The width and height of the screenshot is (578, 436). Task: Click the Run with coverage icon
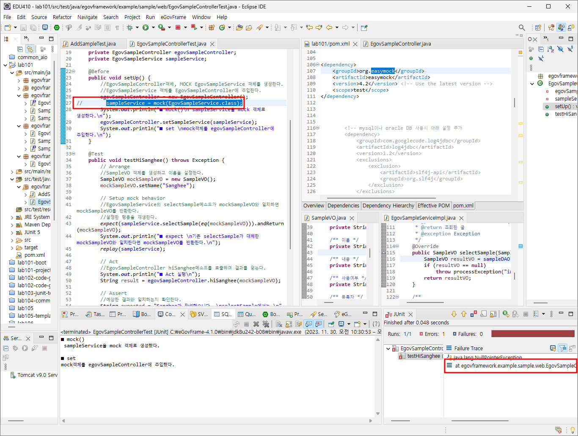(161, 27)
